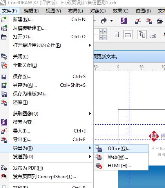Open the 效果(C) menu
Screen dimensions: 165x188
point(120,11)
